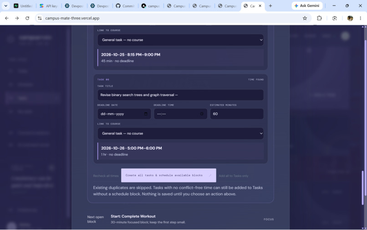Click the Estimated Minutes field showing 60
Screen dimensions: 367x230
point(237,114)
